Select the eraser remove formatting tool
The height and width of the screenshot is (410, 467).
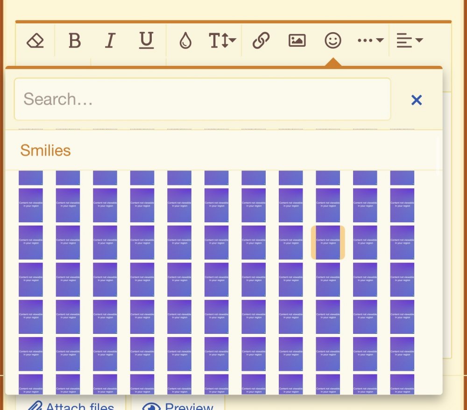point(35,40)
